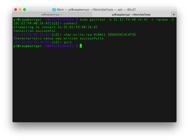Select the pi@raspberrypi: ~/Work/bleTools tab
189x140 pixels.
(x=131, y=15)
